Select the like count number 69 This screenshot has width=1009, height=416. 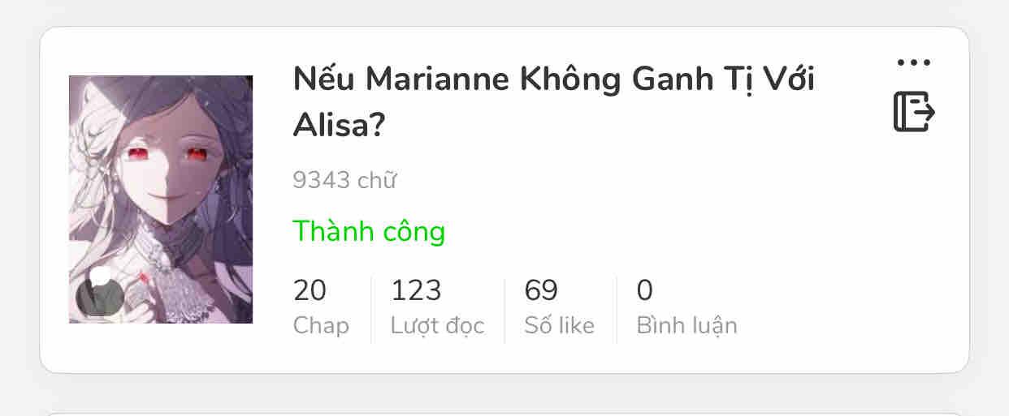tap(541, 290)
